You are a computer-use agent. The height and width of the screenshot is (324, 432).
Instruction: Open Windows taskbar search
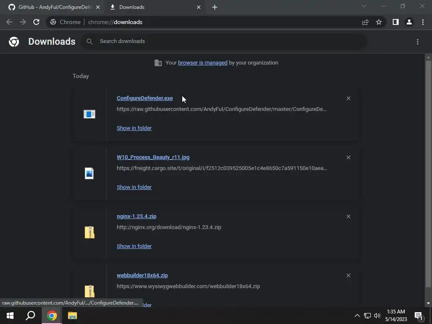30,316
